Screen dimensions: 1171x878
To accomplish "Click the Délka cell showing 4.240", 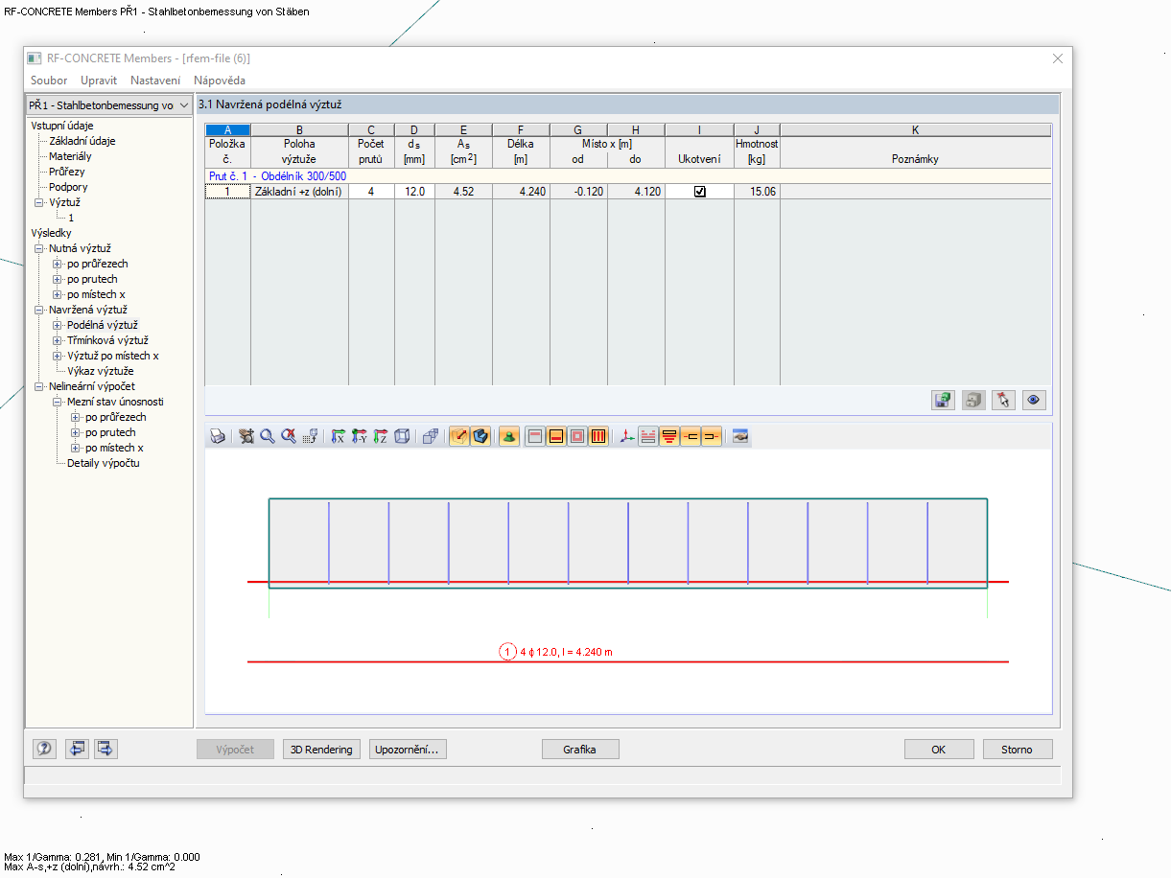I will (x=521, y=192).
